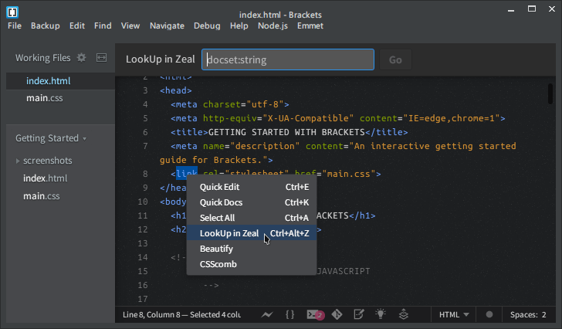Click the note-with-pencil icon in status bar
The width and height of the screenshot is (562, 329).
pyautogui.click(x=359, y=314)
